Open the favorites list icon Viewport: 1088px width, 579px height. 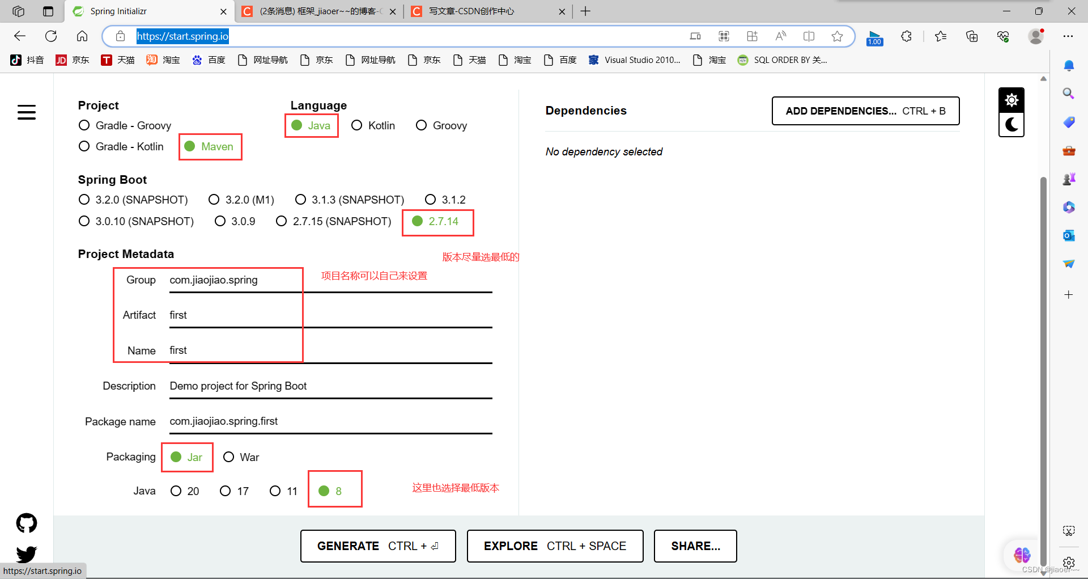(x=941, y=36)
